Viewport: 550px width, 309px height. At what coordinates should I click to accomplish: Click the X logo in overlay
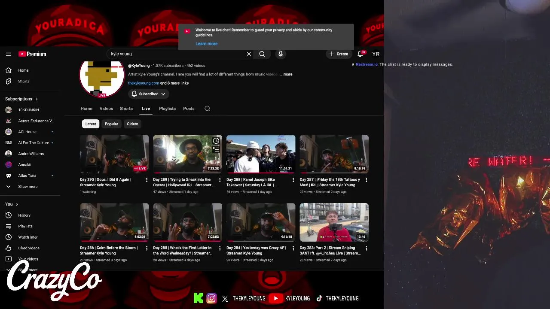click(x=225, y=299)
